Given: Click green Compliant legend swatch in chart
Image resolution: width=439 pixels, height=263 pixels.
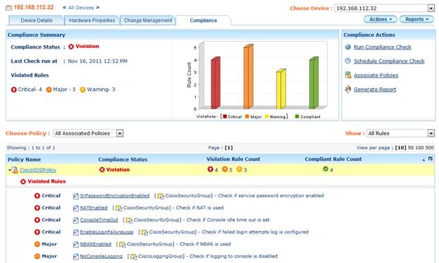Looking at the screenshot, I should 297,116.
